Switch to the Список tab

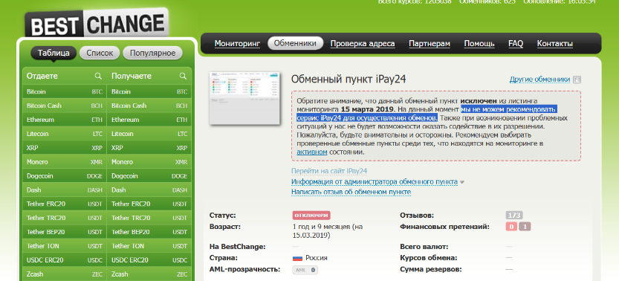point(100,53)
